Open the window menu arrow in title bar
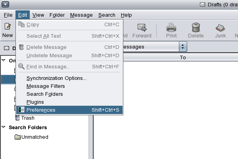The height and width of the screenshot is (159, 238). click(x=5, y=4)
